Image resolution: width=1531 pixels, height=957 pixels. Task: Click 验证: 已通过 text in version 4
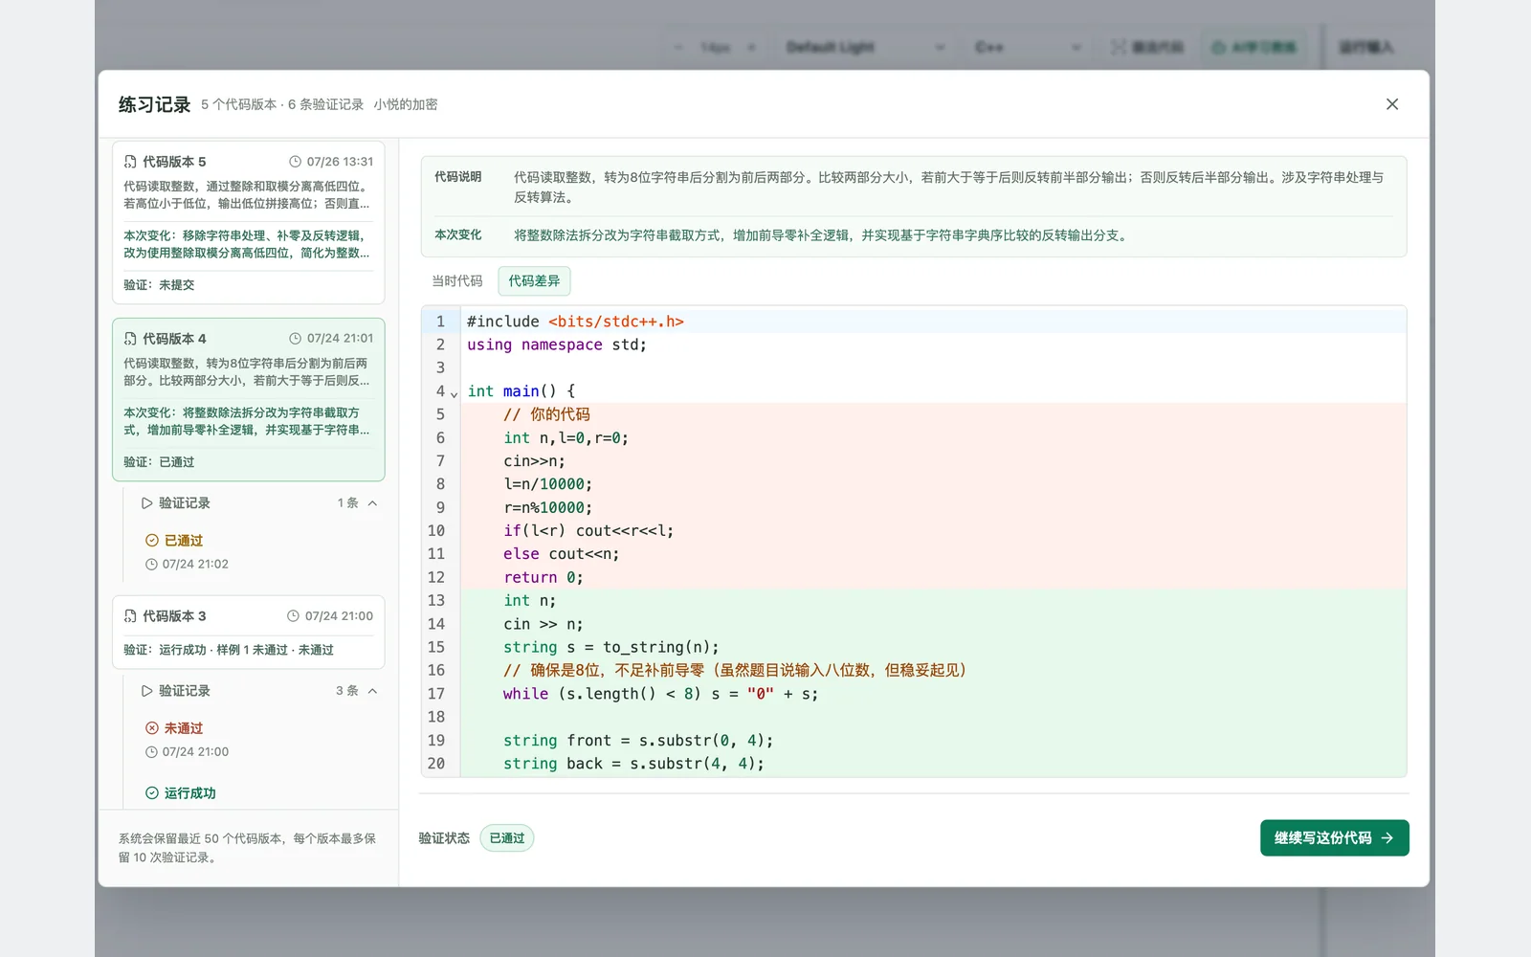pyautogui.click(x=159, y=462)
